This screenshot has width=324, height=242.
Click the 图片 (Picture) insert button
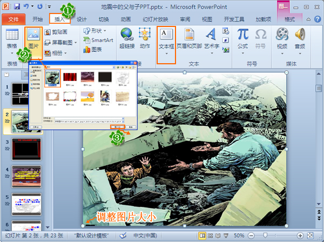pos(33,43)
